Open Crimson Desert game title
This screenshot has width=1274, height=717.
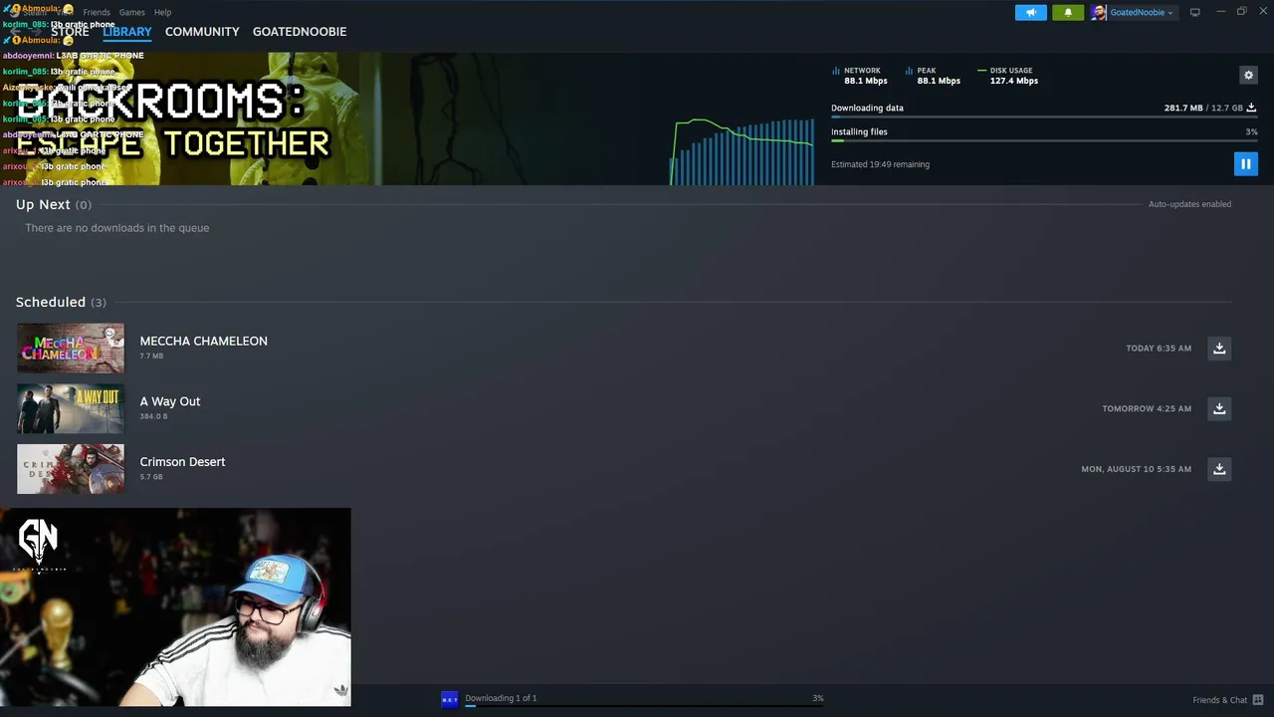(182, 462)
